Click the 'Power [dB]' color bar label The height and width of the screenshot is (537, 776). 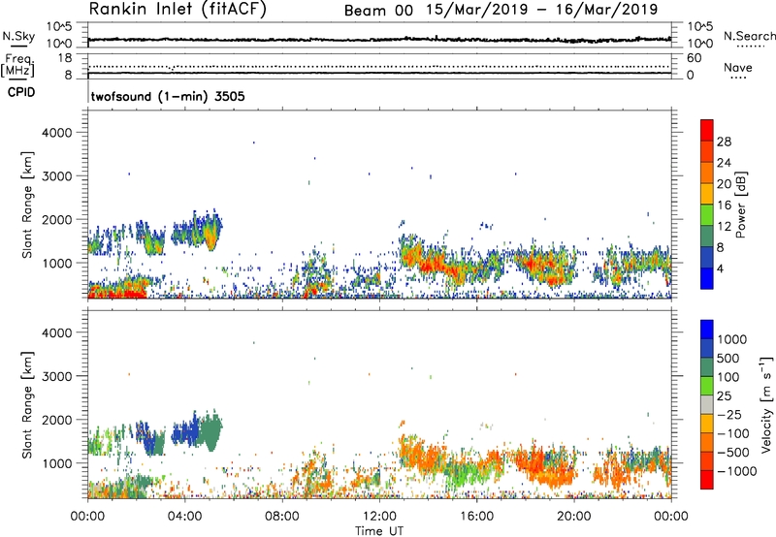point(740,205)
